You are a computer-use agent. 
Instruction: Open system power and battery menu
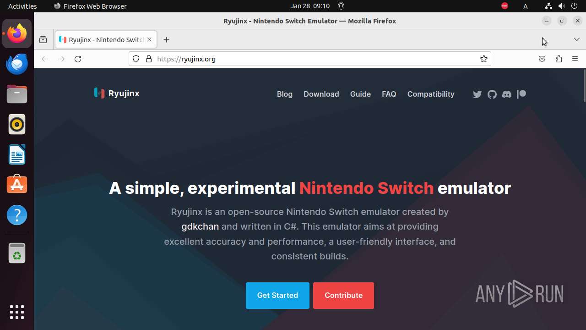574,6
